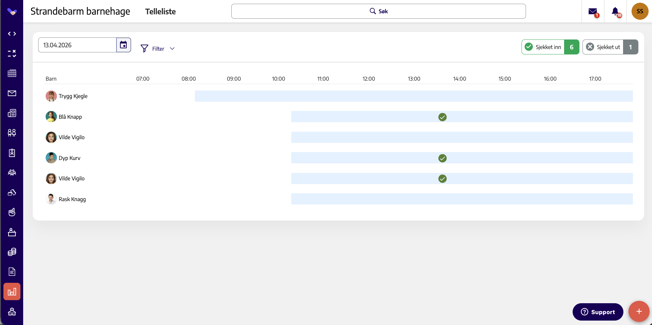This screenshot has width=652, height=325.
Task: Click Blå Knapp's check-in checkmark
Action: point(443,117)
